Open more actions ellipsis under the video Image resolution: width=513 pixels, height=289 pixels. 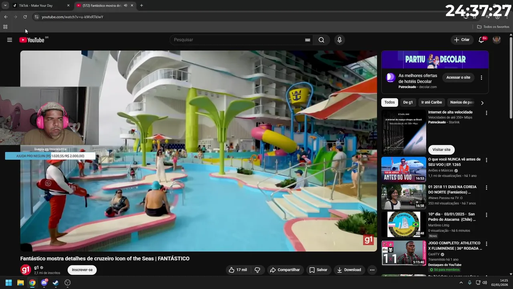(x=372, y=270)
